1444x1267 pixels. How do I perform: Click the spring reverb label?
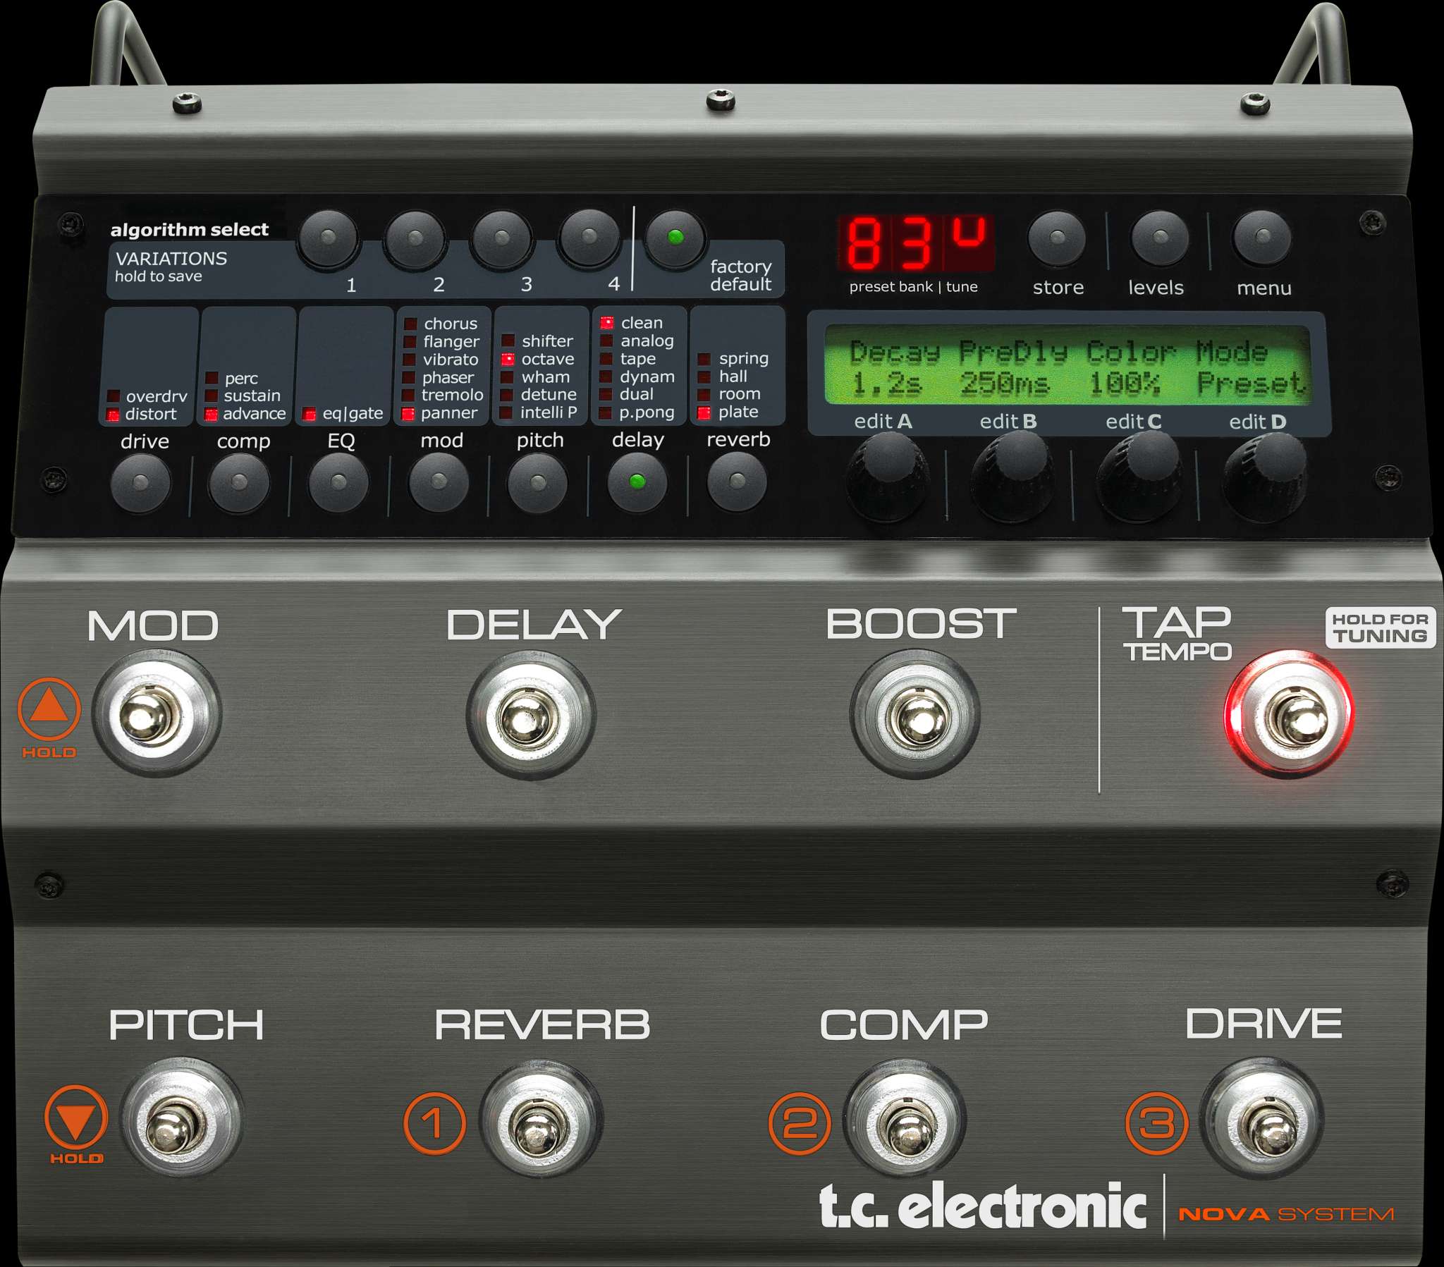click(x=743, y=359)
